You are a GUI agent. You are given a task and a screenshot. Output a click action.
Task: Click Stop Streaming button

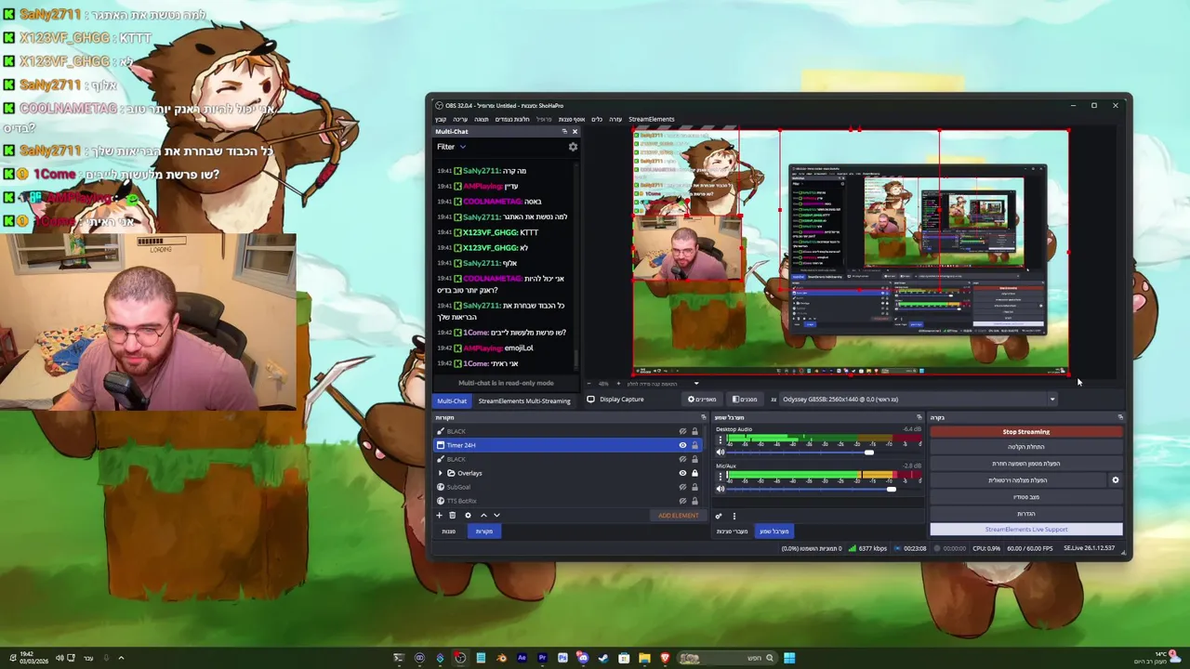[1026, 432]
